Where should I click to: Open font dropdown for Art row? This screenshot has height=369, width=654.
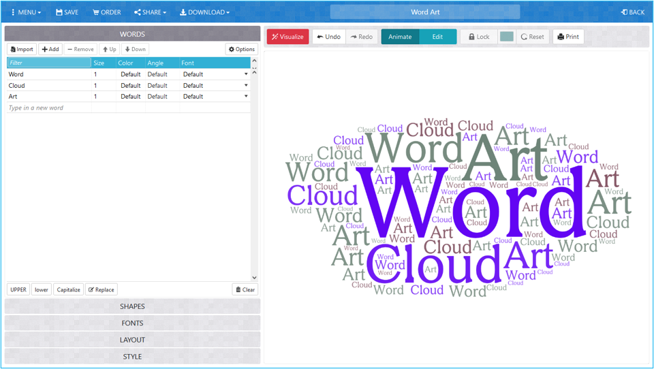pos(246,96)
